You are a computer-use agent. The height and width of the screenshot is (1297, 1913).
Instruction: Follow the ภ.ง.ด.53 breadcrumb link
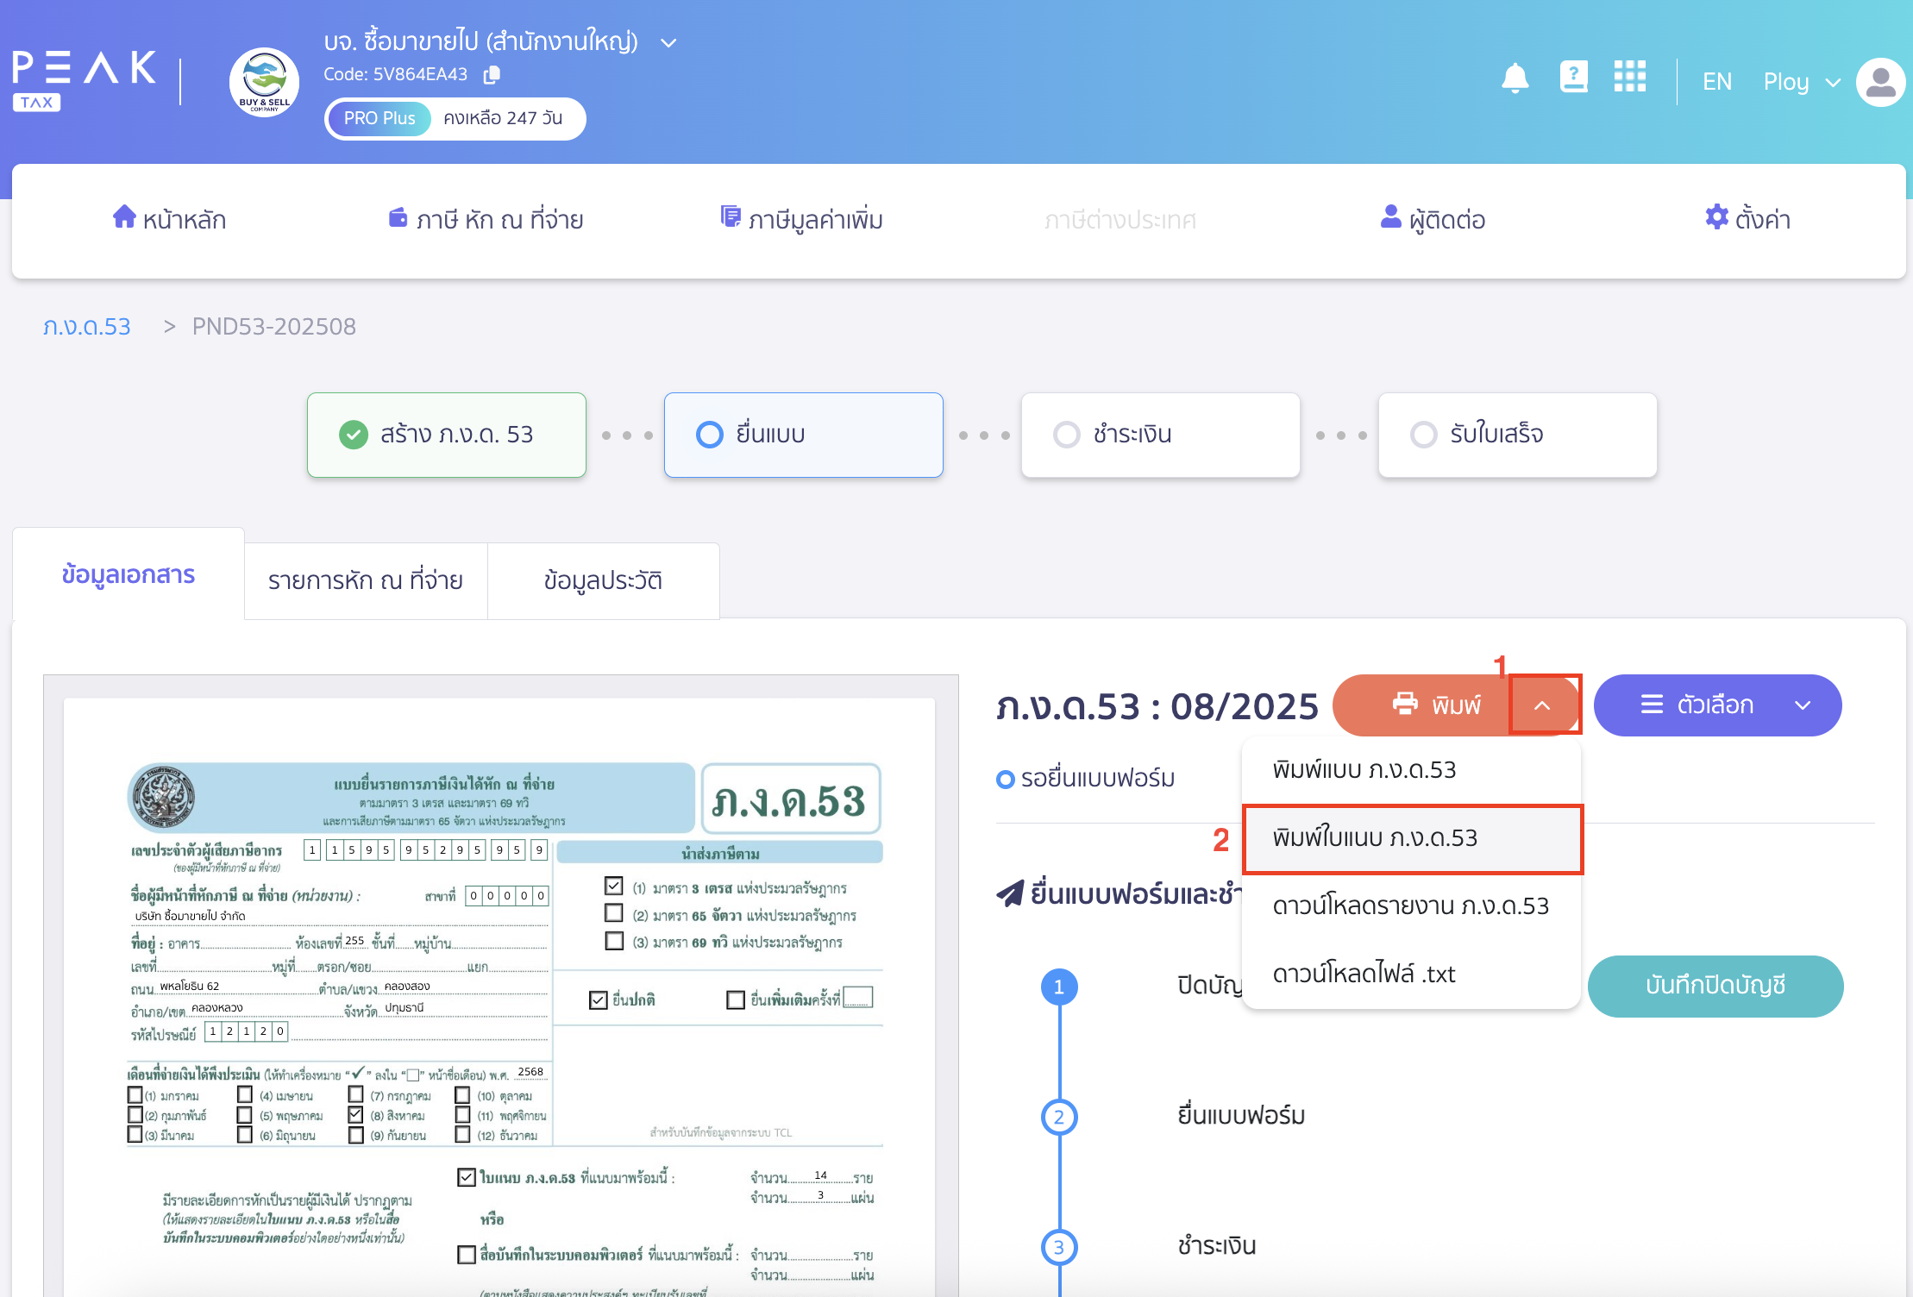[x=86, y=326]
